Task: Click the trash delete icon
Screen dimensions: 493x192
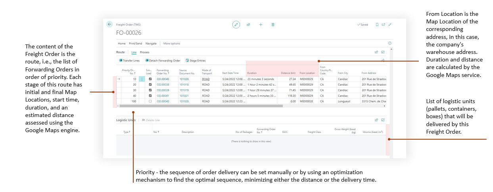Action: tap(273, 25)
